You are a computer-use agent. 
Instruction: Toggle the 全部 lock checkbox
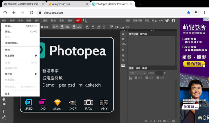(158, 78)
